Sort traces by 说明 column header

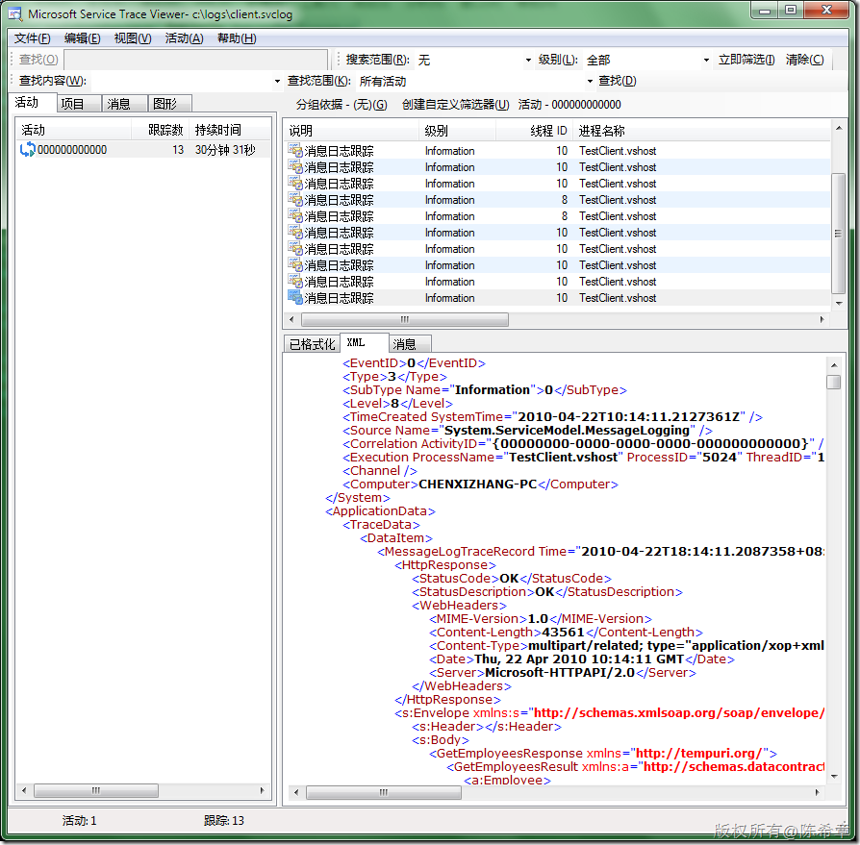click(352, 131)
